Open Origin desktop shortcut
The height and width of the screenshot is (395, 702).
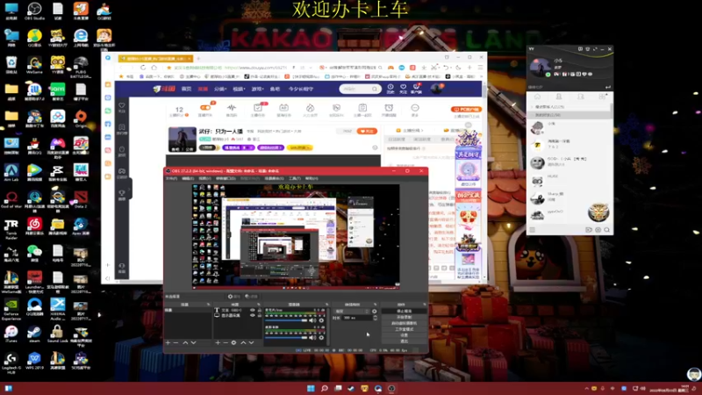(x=81, y=119)
